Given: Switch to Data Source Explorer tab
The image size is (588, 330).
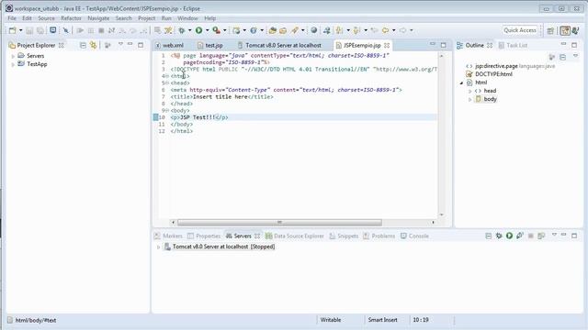Looking at the screenshot, I should pos(294,236).
